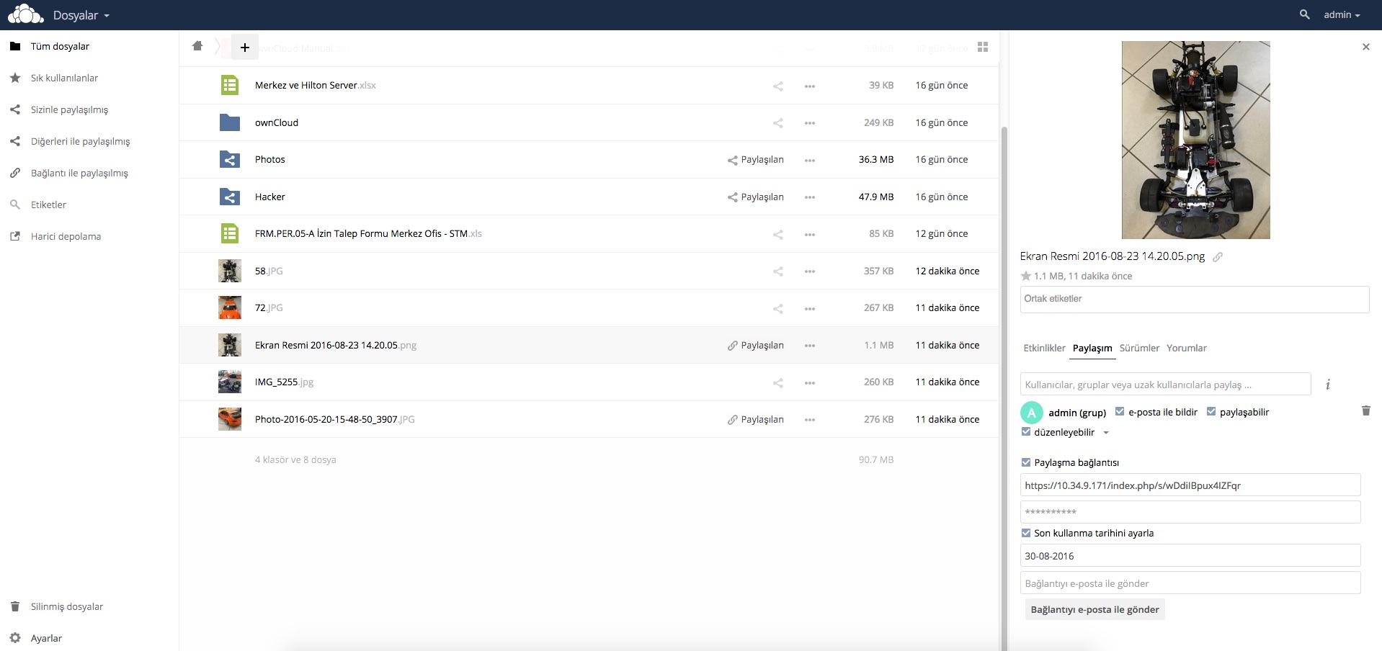Open the admin user menu
This screenshot has width=1382, height=651.
click(1341, 15)
